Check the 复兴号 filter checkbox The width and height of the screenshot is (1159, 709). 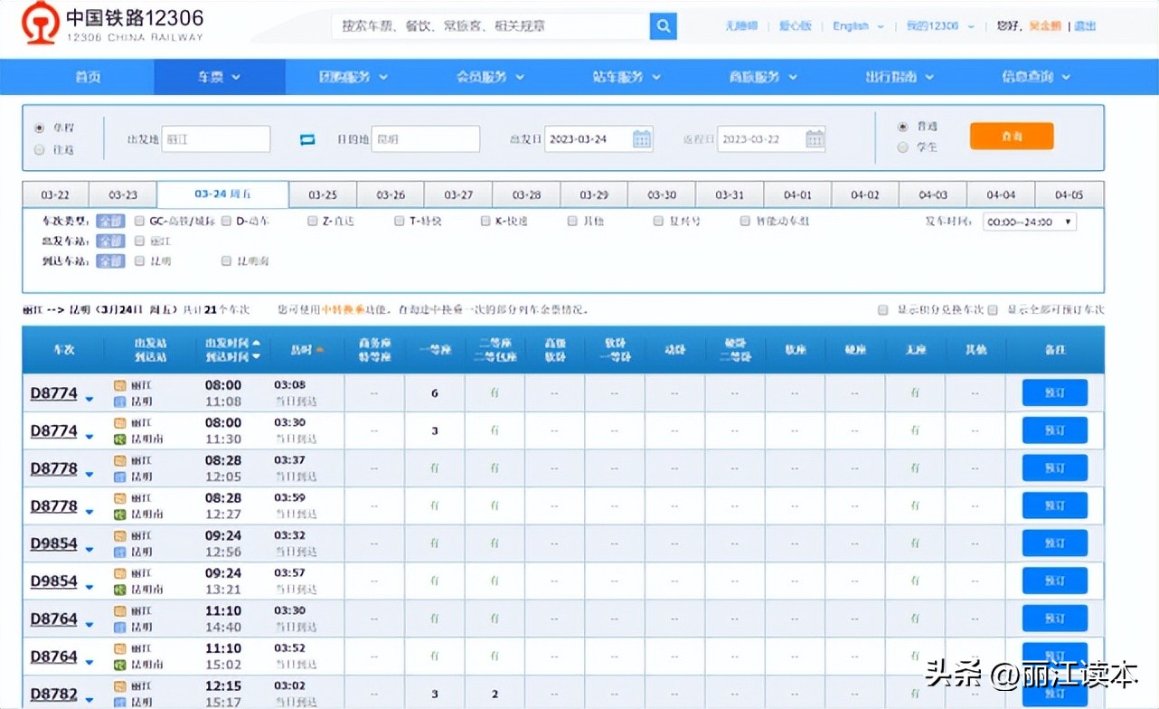pyautogui.click(x=657, y=220)
